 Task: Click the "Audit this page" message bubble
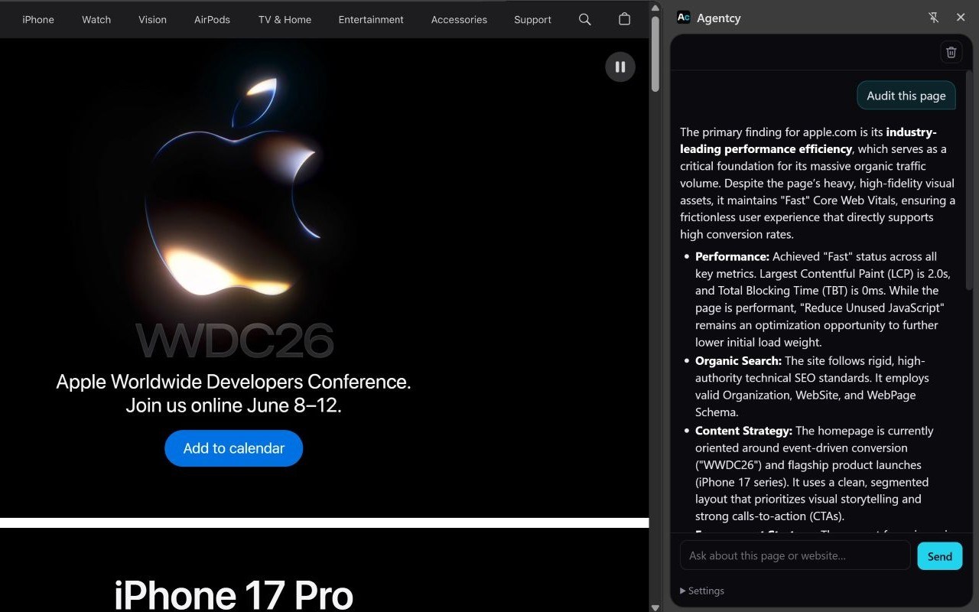pos(906,96)
